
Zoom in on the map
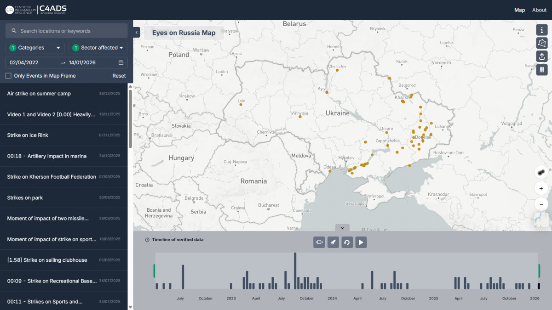[541, 188]
